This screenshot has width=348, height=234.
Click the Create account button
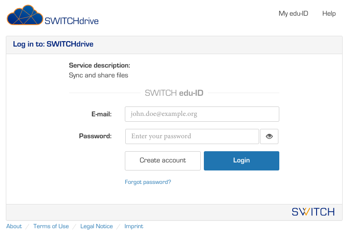pos(163,161)
